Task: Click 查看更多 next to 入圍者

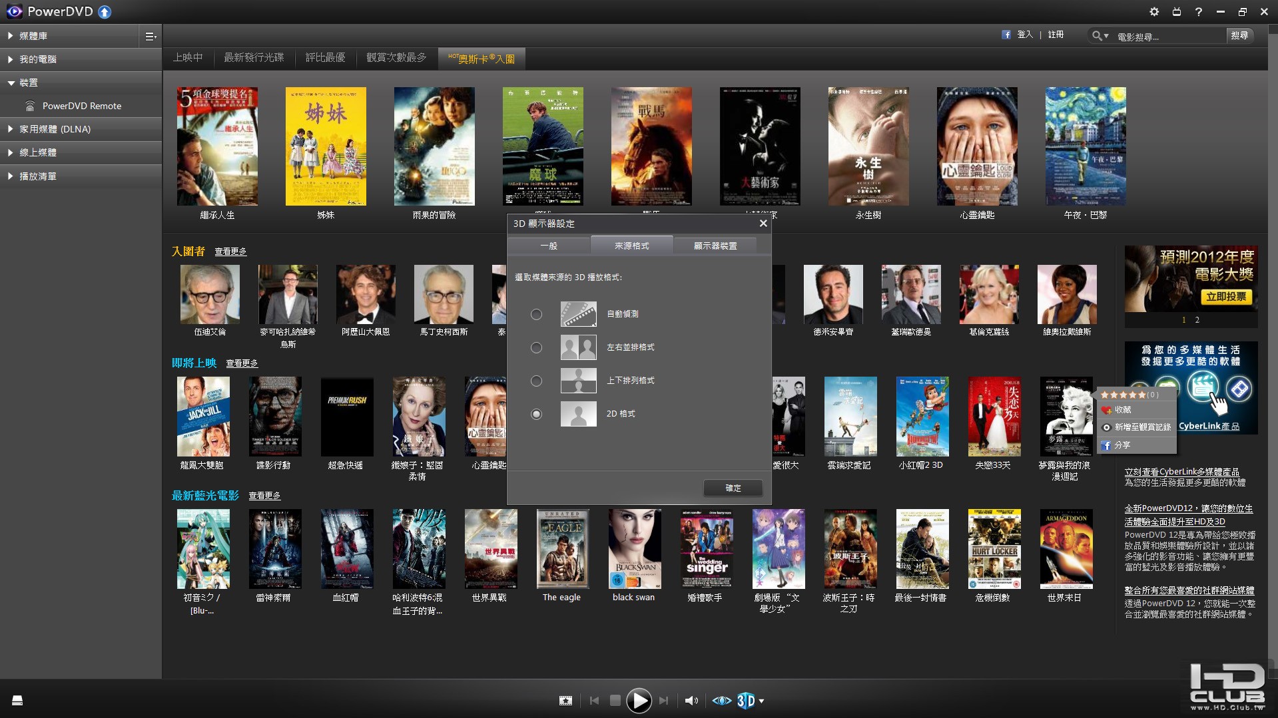Action: 230,252
